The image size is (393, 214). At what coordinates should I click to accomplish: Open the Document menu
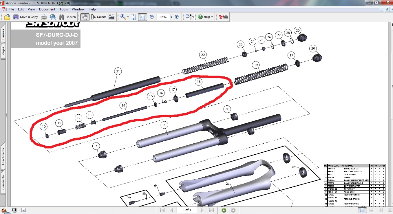(x=47, y=9)
